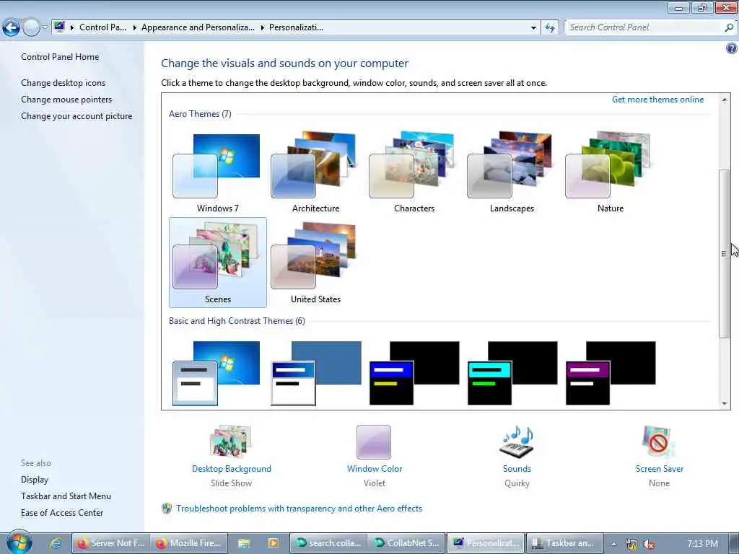Image resolution: width=739 pixels, height=554 pixels.
Task: Click the Refresh button in address bar
Action: coord(550,28)
